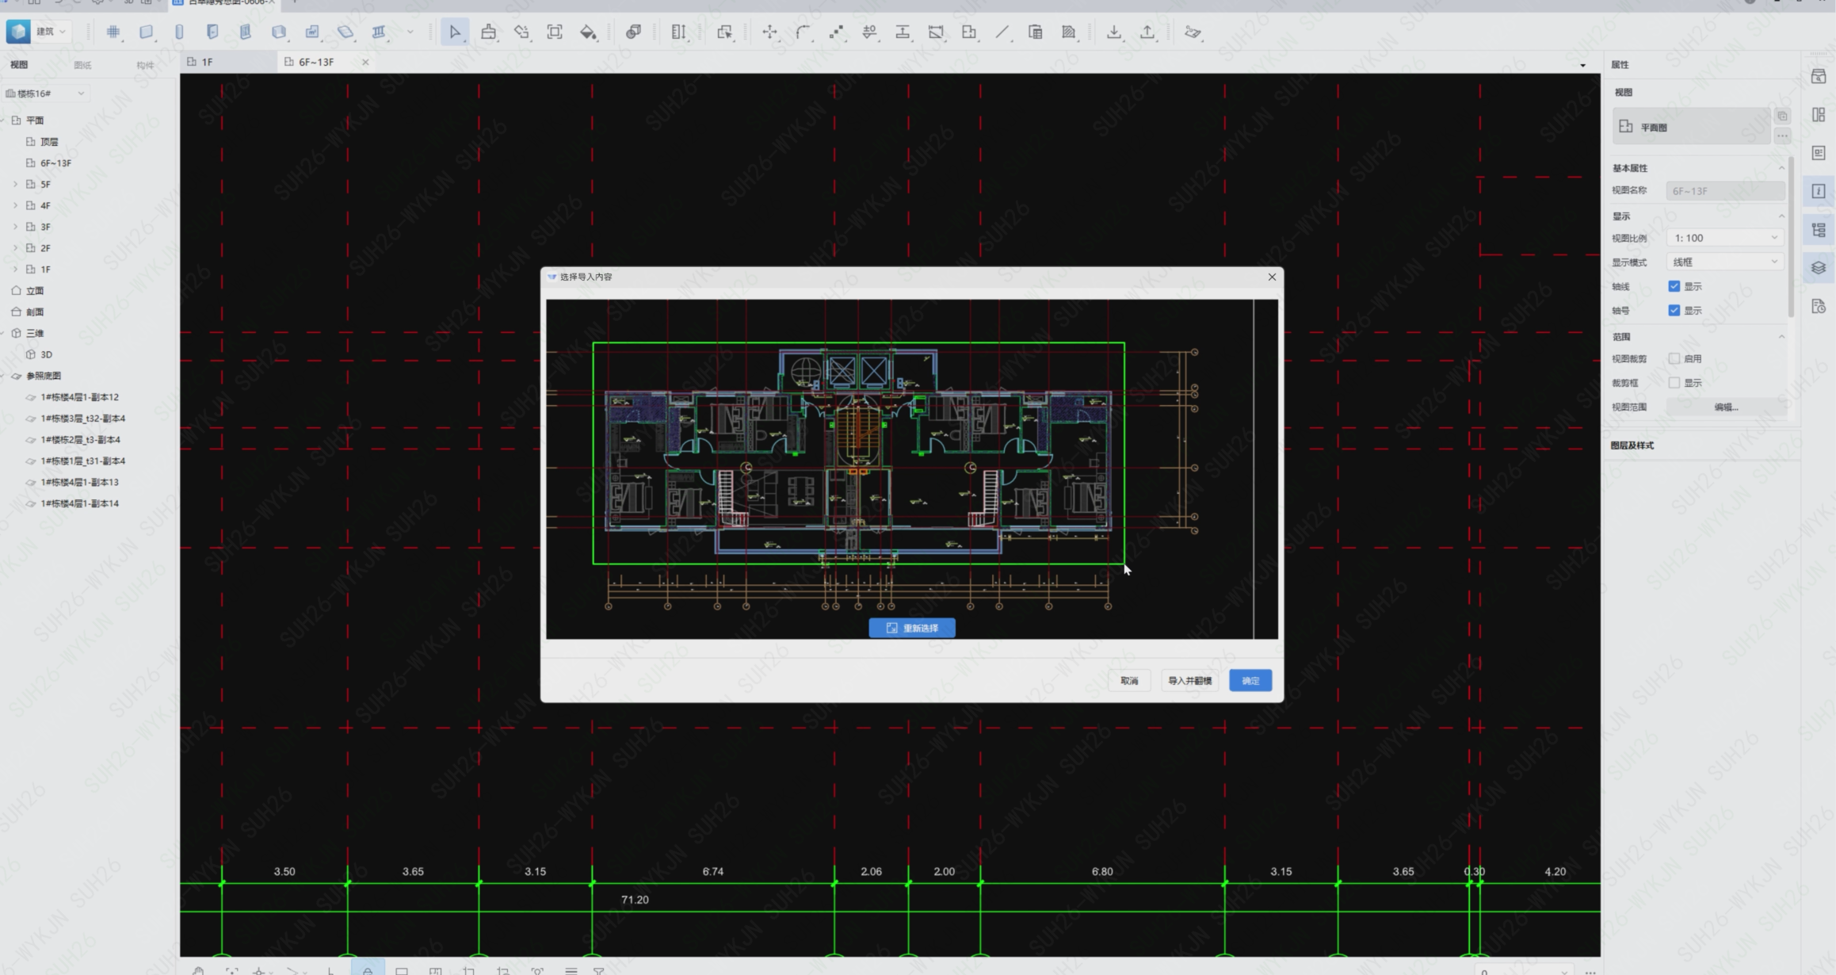The width and height of the screenshot is (1836, 975).
Task: Click the 重新选择 button in dialog
Action: pos(911,628)
